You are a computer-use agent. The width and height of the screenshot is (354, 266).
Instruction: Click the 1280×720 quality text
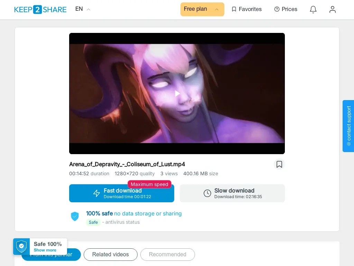pyautogui.click(x=135, y=174)
